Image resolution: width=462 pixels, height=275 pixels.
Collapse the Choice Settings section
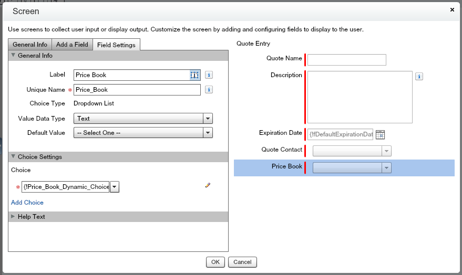[x=14, y=157]
